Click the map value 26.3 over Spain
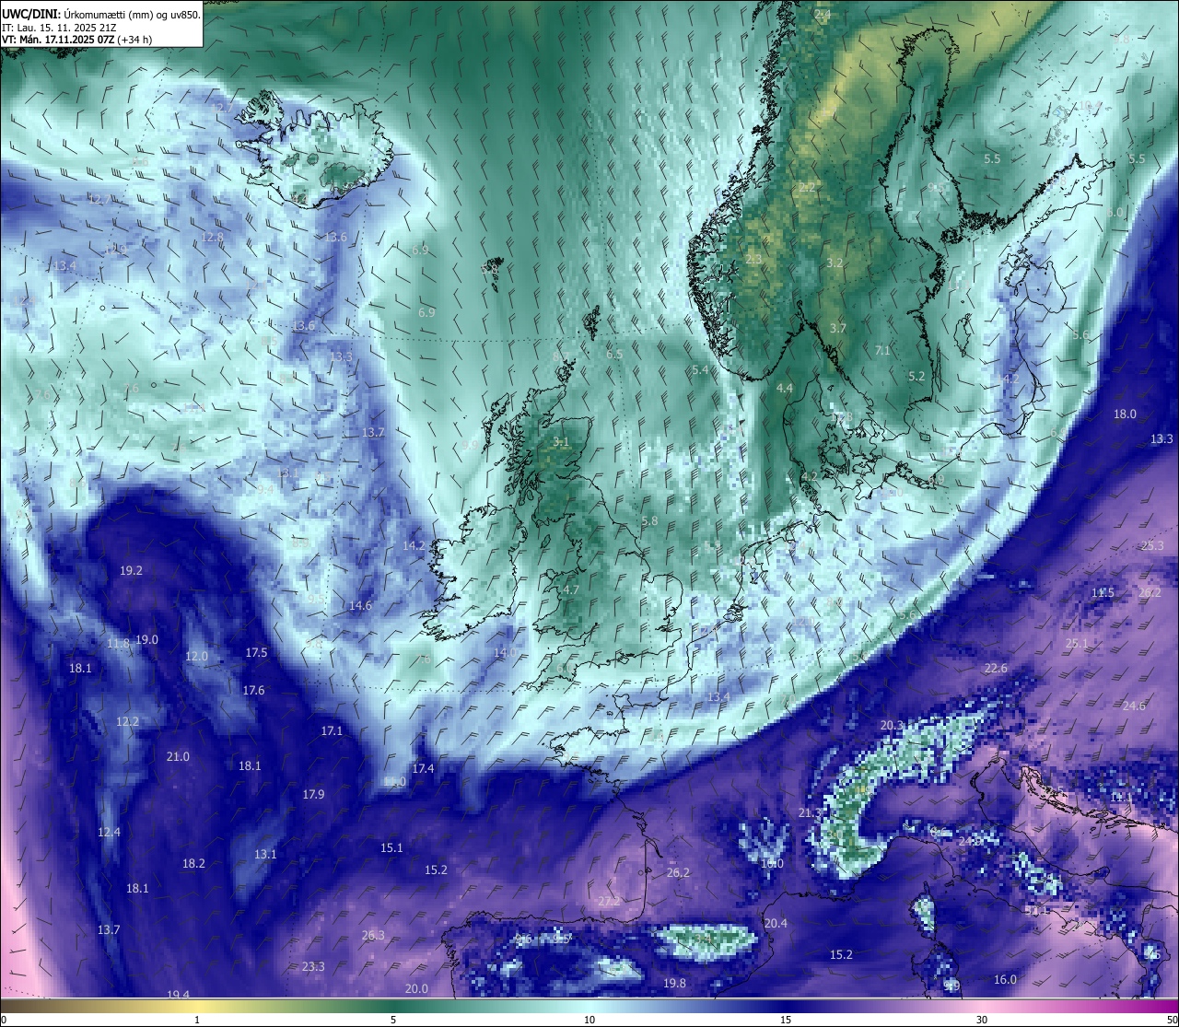The height and width of the screenshot is (1027, 1179). 373,936
